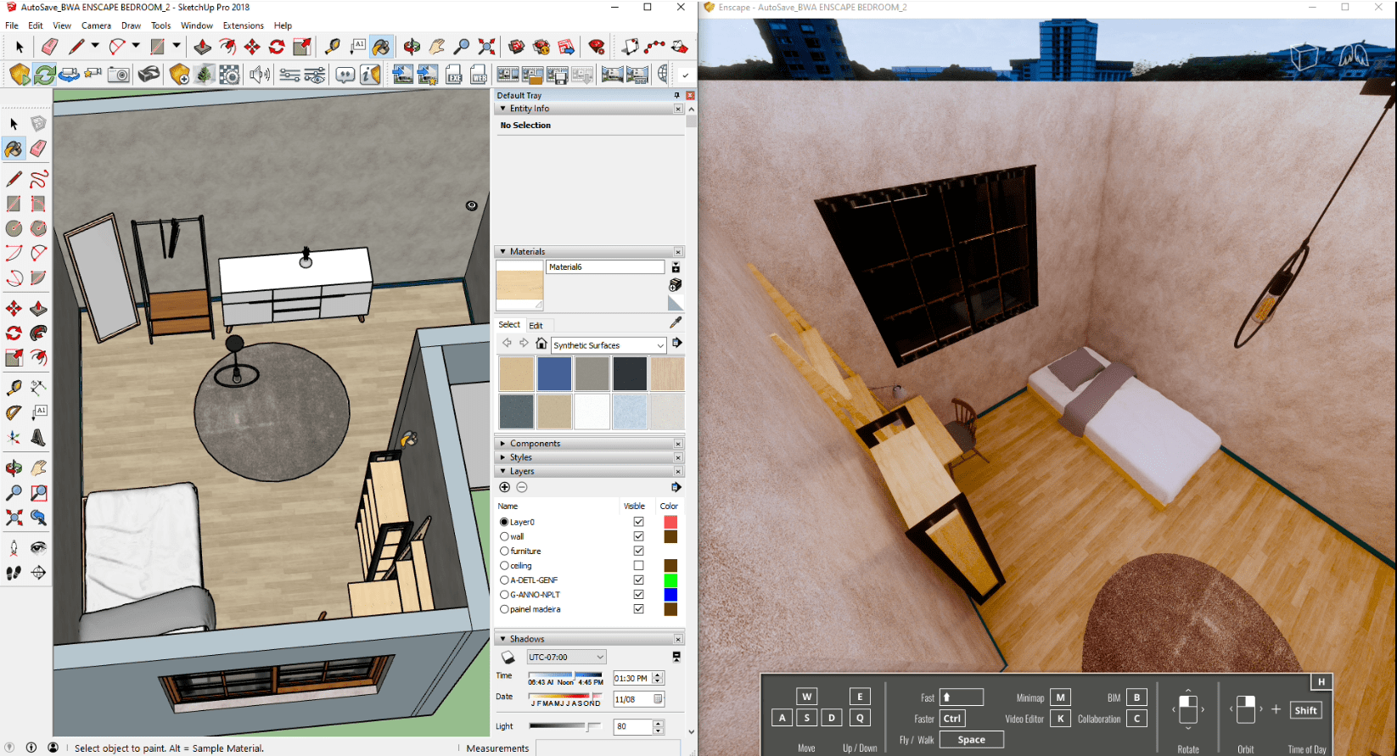Open the Extensions menu

coord(243,25)
